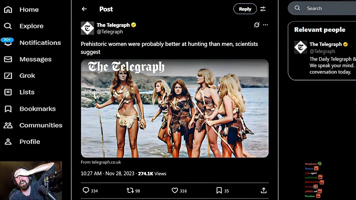The width and height of the screenshot is (356, 200).
Task: Open the Telegraph article image thumbnail
Action: point(175,108)
